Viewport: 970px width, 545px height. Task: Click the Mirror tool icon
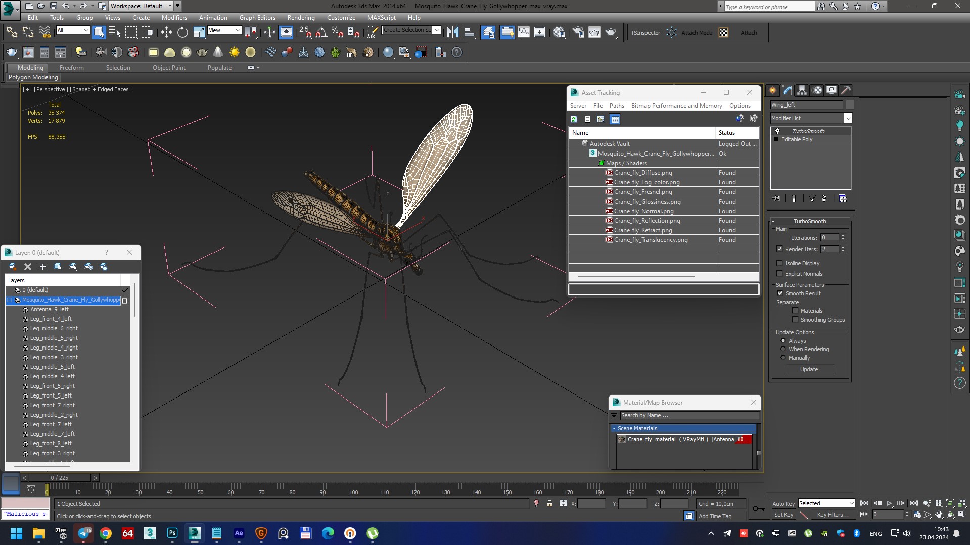pyautogui.click(x=453, y=33)
